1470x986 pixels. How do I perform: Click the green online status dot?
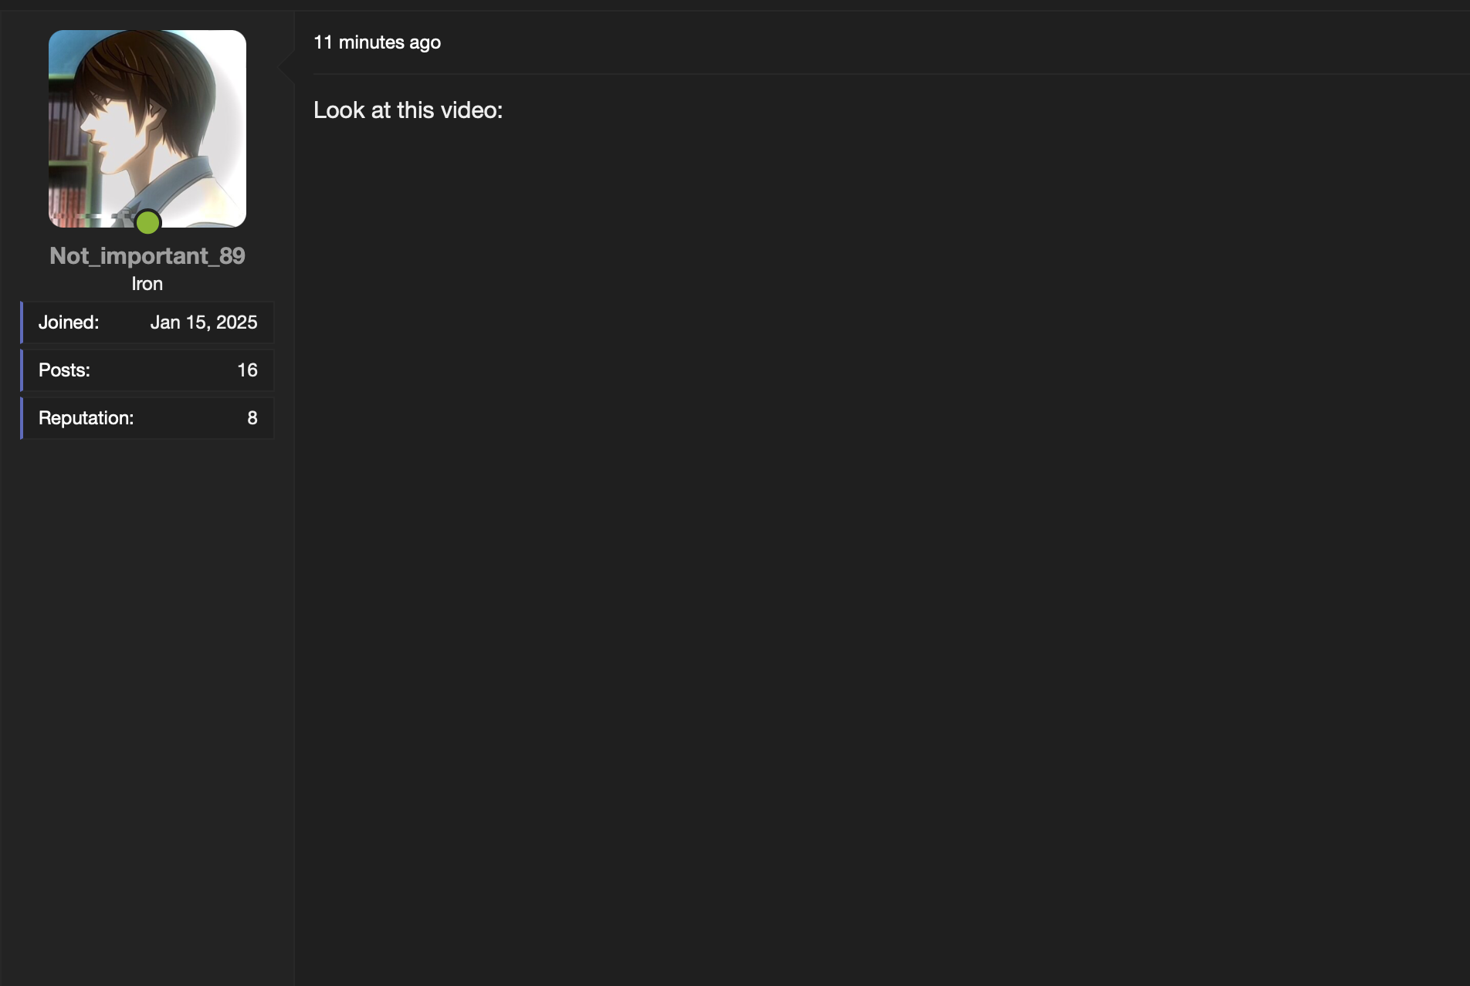(x=147, y=223)
